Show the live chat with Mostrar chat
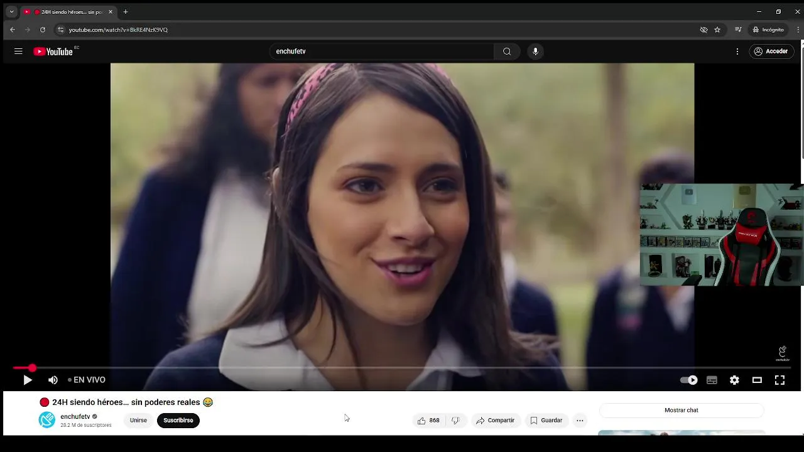804x452 pixels. pyautogui.click(x=682, y=411)
